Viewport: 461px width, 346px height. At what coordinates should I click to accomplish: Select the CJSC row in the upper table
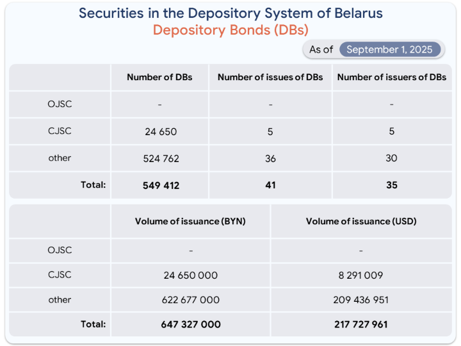click(x=230, y=131)
